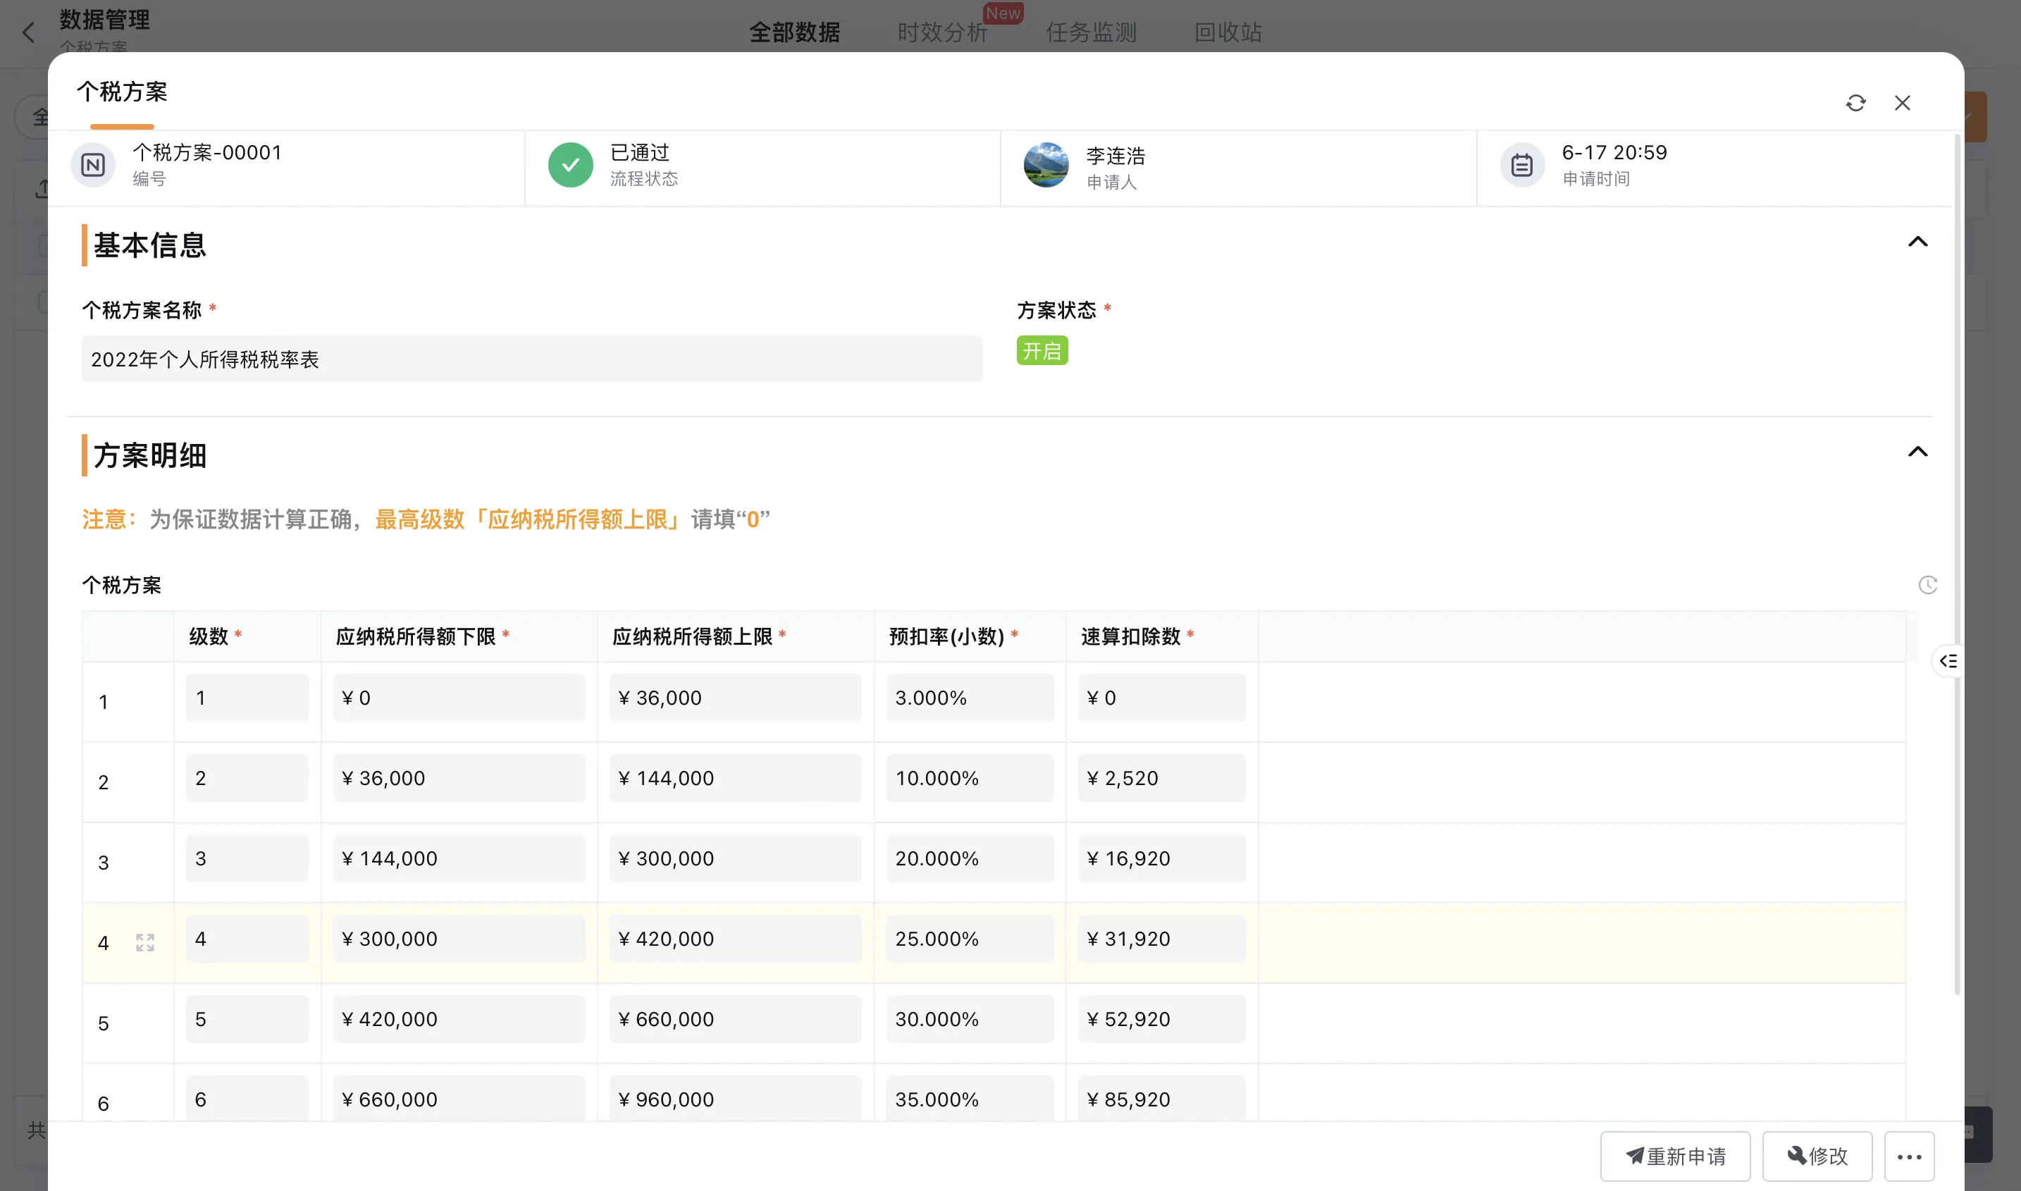Image resolution: width=2021 pixels, height=1191 pixels.
Task: Switch to the 回收站 tab
Action: pos(1227,33)
